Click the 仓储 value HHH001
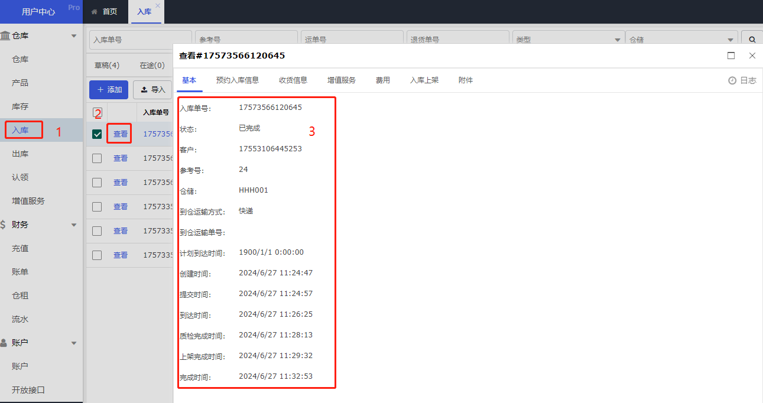 pos(254,190)
